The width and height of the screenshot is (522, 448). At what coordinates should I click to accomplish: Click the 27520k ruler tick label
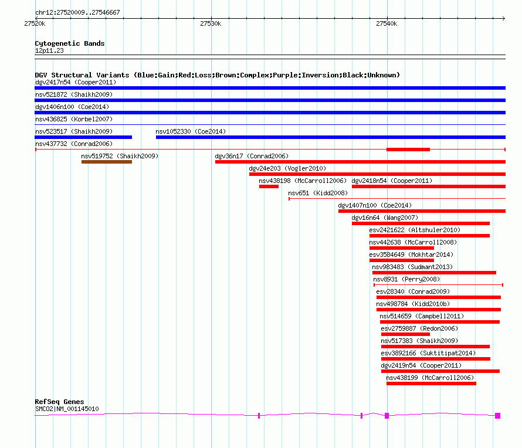pyautogui.click(x=35, y=23)
